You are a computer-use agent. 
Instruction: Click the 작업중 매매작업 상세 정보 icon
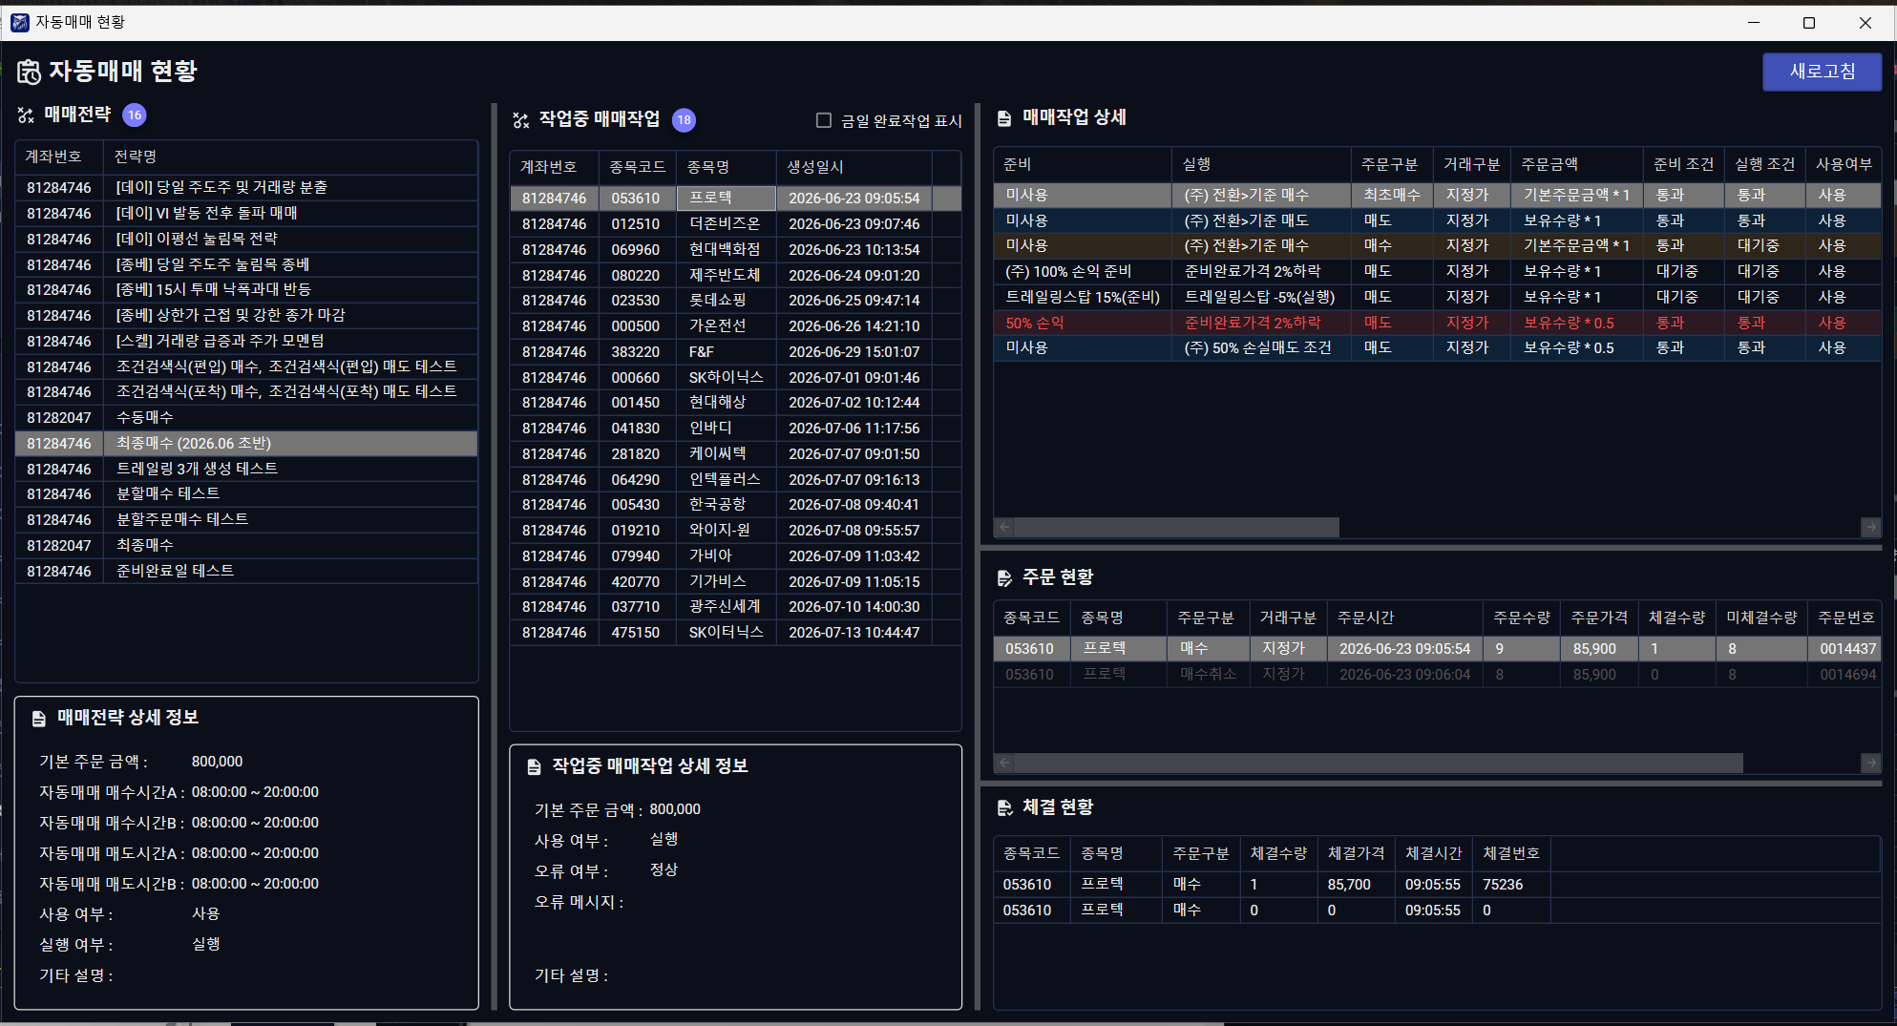tap(535, 767)
